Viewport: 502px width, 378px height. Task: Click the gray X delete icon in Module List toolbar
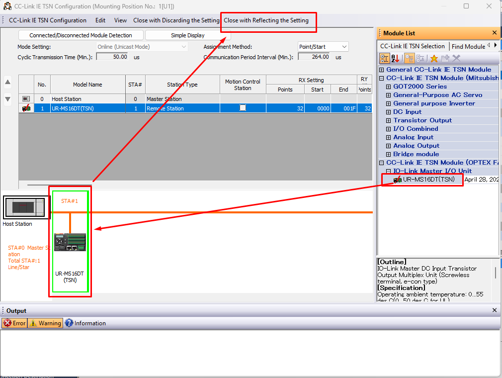tap(457, 58)
